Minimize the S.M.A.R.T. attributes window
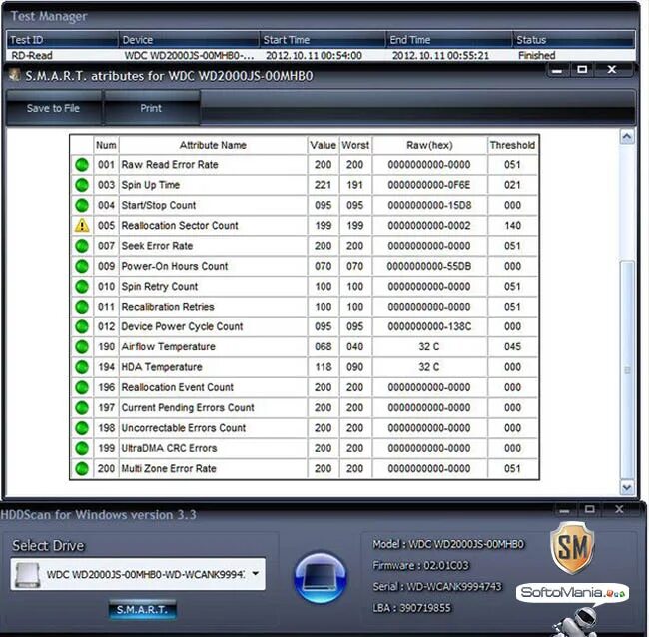The image size is (649, 637). (x=557, y=70)
